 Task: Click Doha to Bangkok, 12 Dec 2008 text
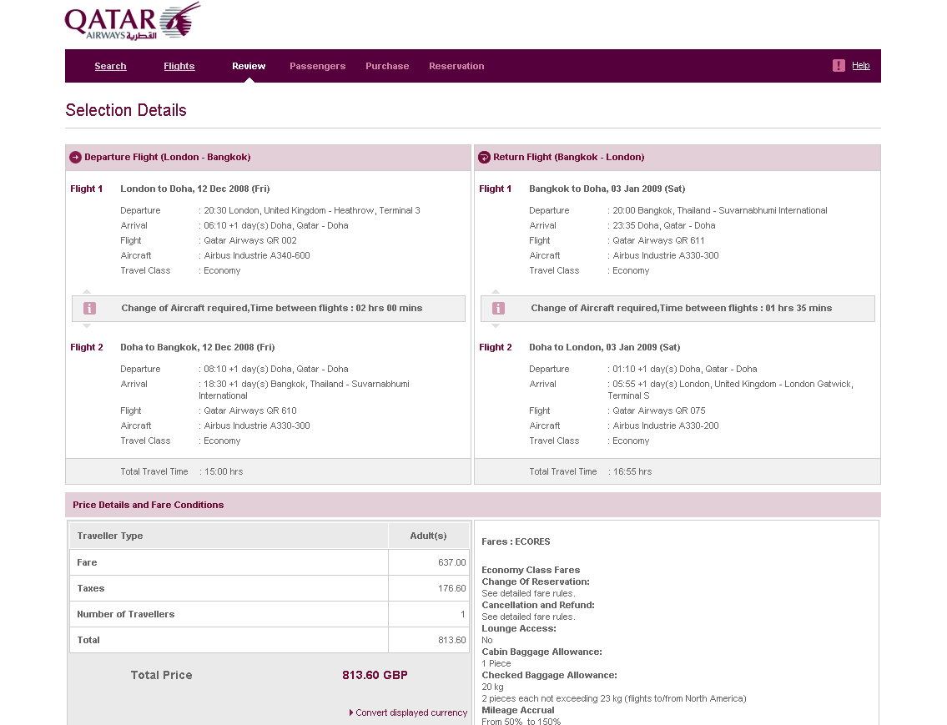[x=198, y=348]
